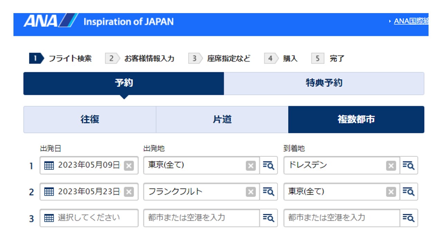Click the flight 2 date field 2023年05月23日

click(x=89, y=192)
